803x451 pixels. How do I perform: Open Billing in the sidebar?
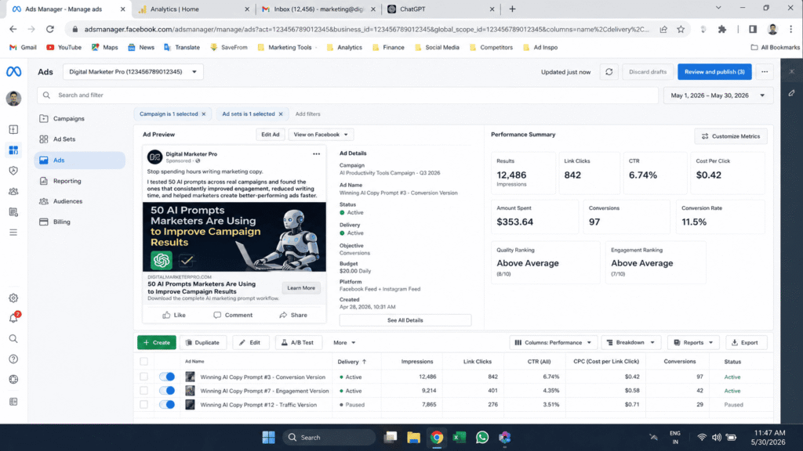(79, 222)
